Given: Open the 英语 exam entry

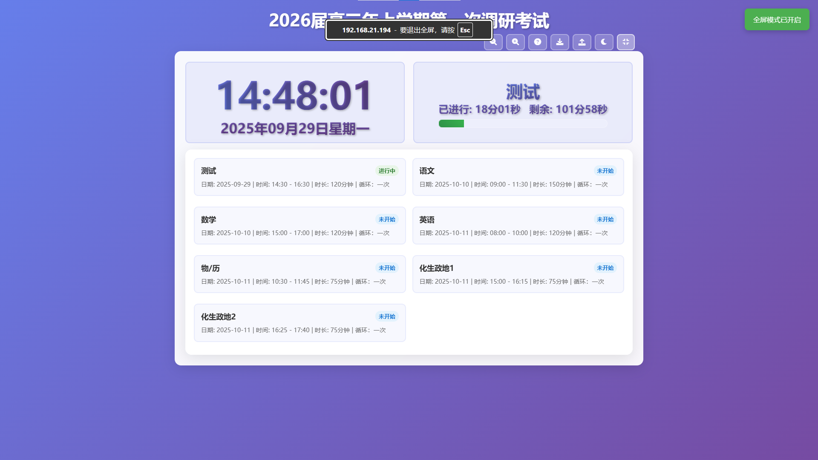Looking at the screenshot, I should point(518,226).
